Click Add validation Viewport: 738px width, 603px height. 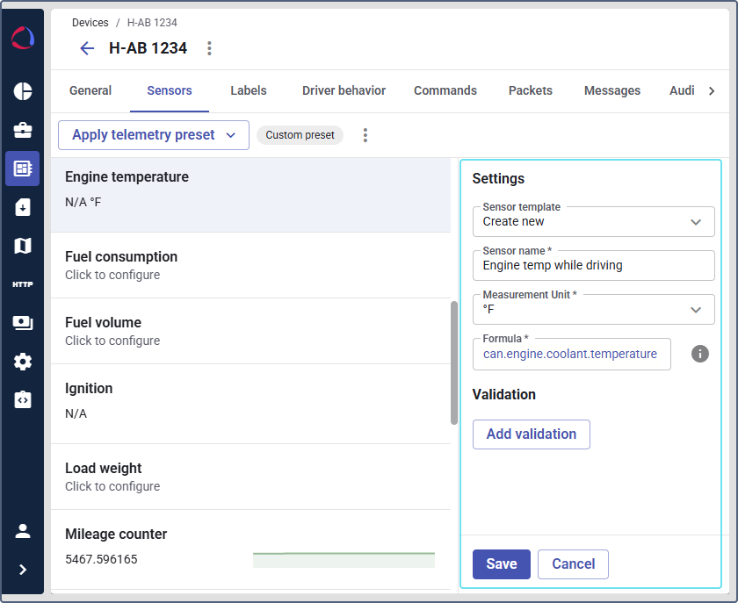click(x=531, y=434)
